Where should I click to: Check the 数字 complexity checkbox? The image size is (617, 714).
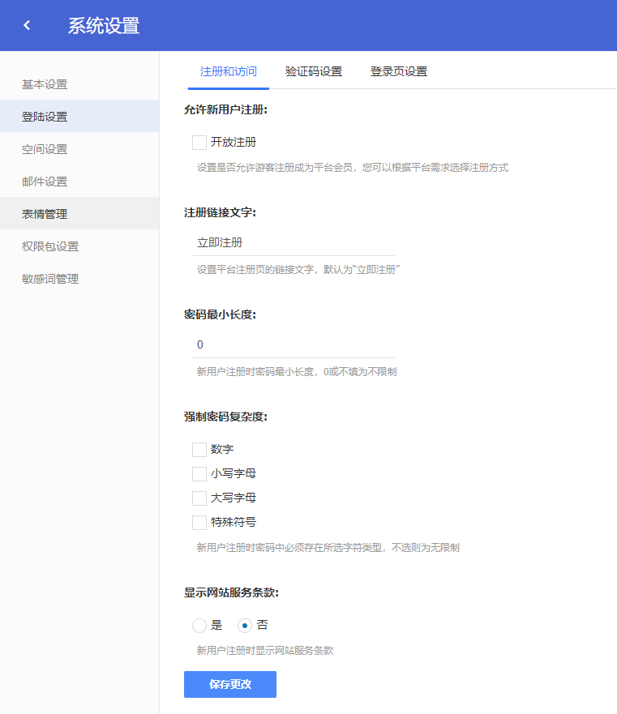[199, 450]
